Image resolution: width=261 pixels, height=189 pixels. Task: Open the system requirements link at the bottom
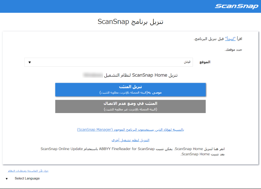[x=28, y=171]
